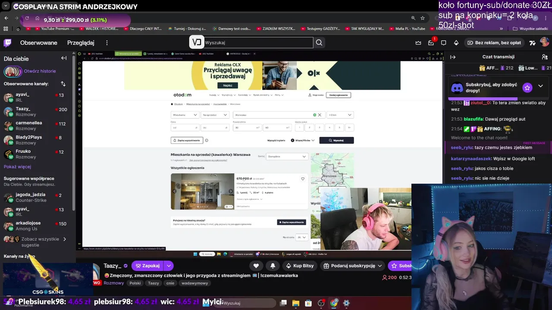The width and height of the screenshot is (552, 310).
Task: Open WALDEK I HISTORIE bookmark
Action: tap(98, 29)
